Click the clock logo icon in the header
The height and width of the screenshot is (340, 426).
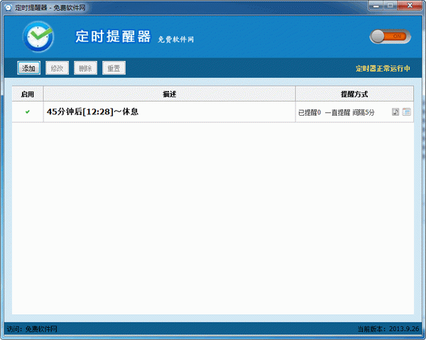click(38, 36)
